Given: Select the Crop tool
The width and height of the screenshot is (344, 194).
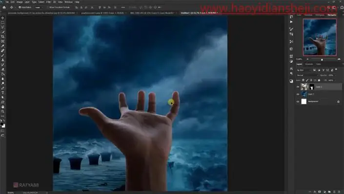Looking at the screenshot, I should (2, 36).
